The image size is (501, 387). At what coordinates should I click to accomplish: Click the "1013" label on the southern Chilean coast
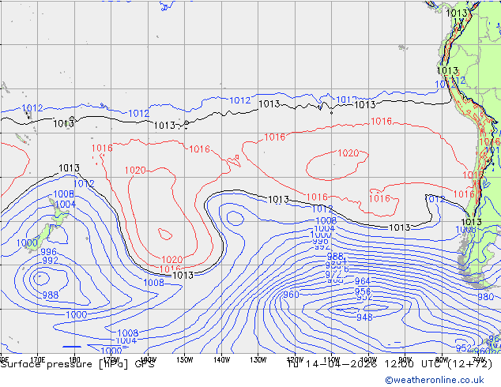click(x=471, y=222)
